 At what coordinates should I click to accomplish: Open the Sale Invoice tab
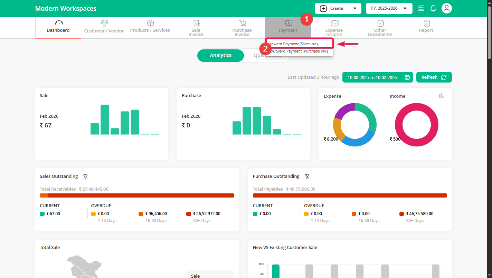tap(196, 27)
